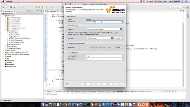Select settings.gradle file in tree
Viewport: 190px width, 107px height.
point(12,66)
